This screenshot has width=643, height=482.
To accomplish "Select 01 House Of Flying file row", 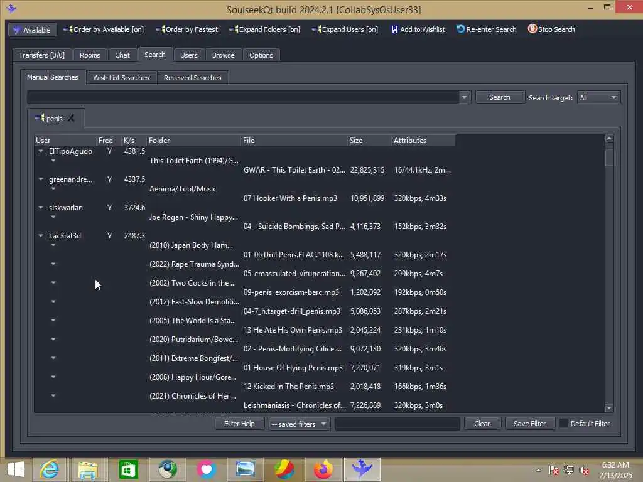I will click(293, 368).
